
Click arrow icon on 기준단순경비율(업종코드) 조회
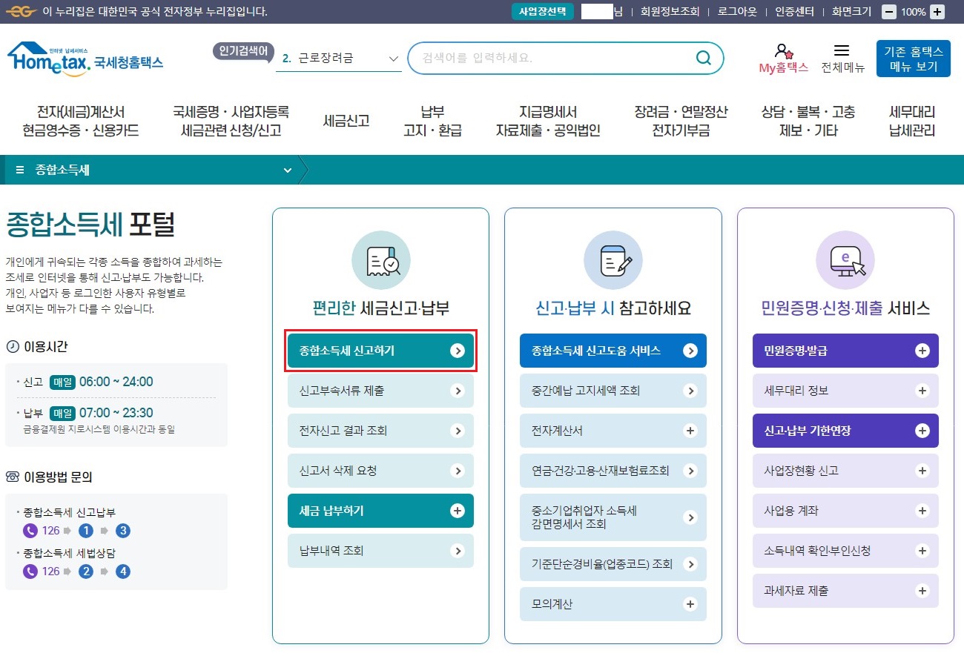point(690,564)
